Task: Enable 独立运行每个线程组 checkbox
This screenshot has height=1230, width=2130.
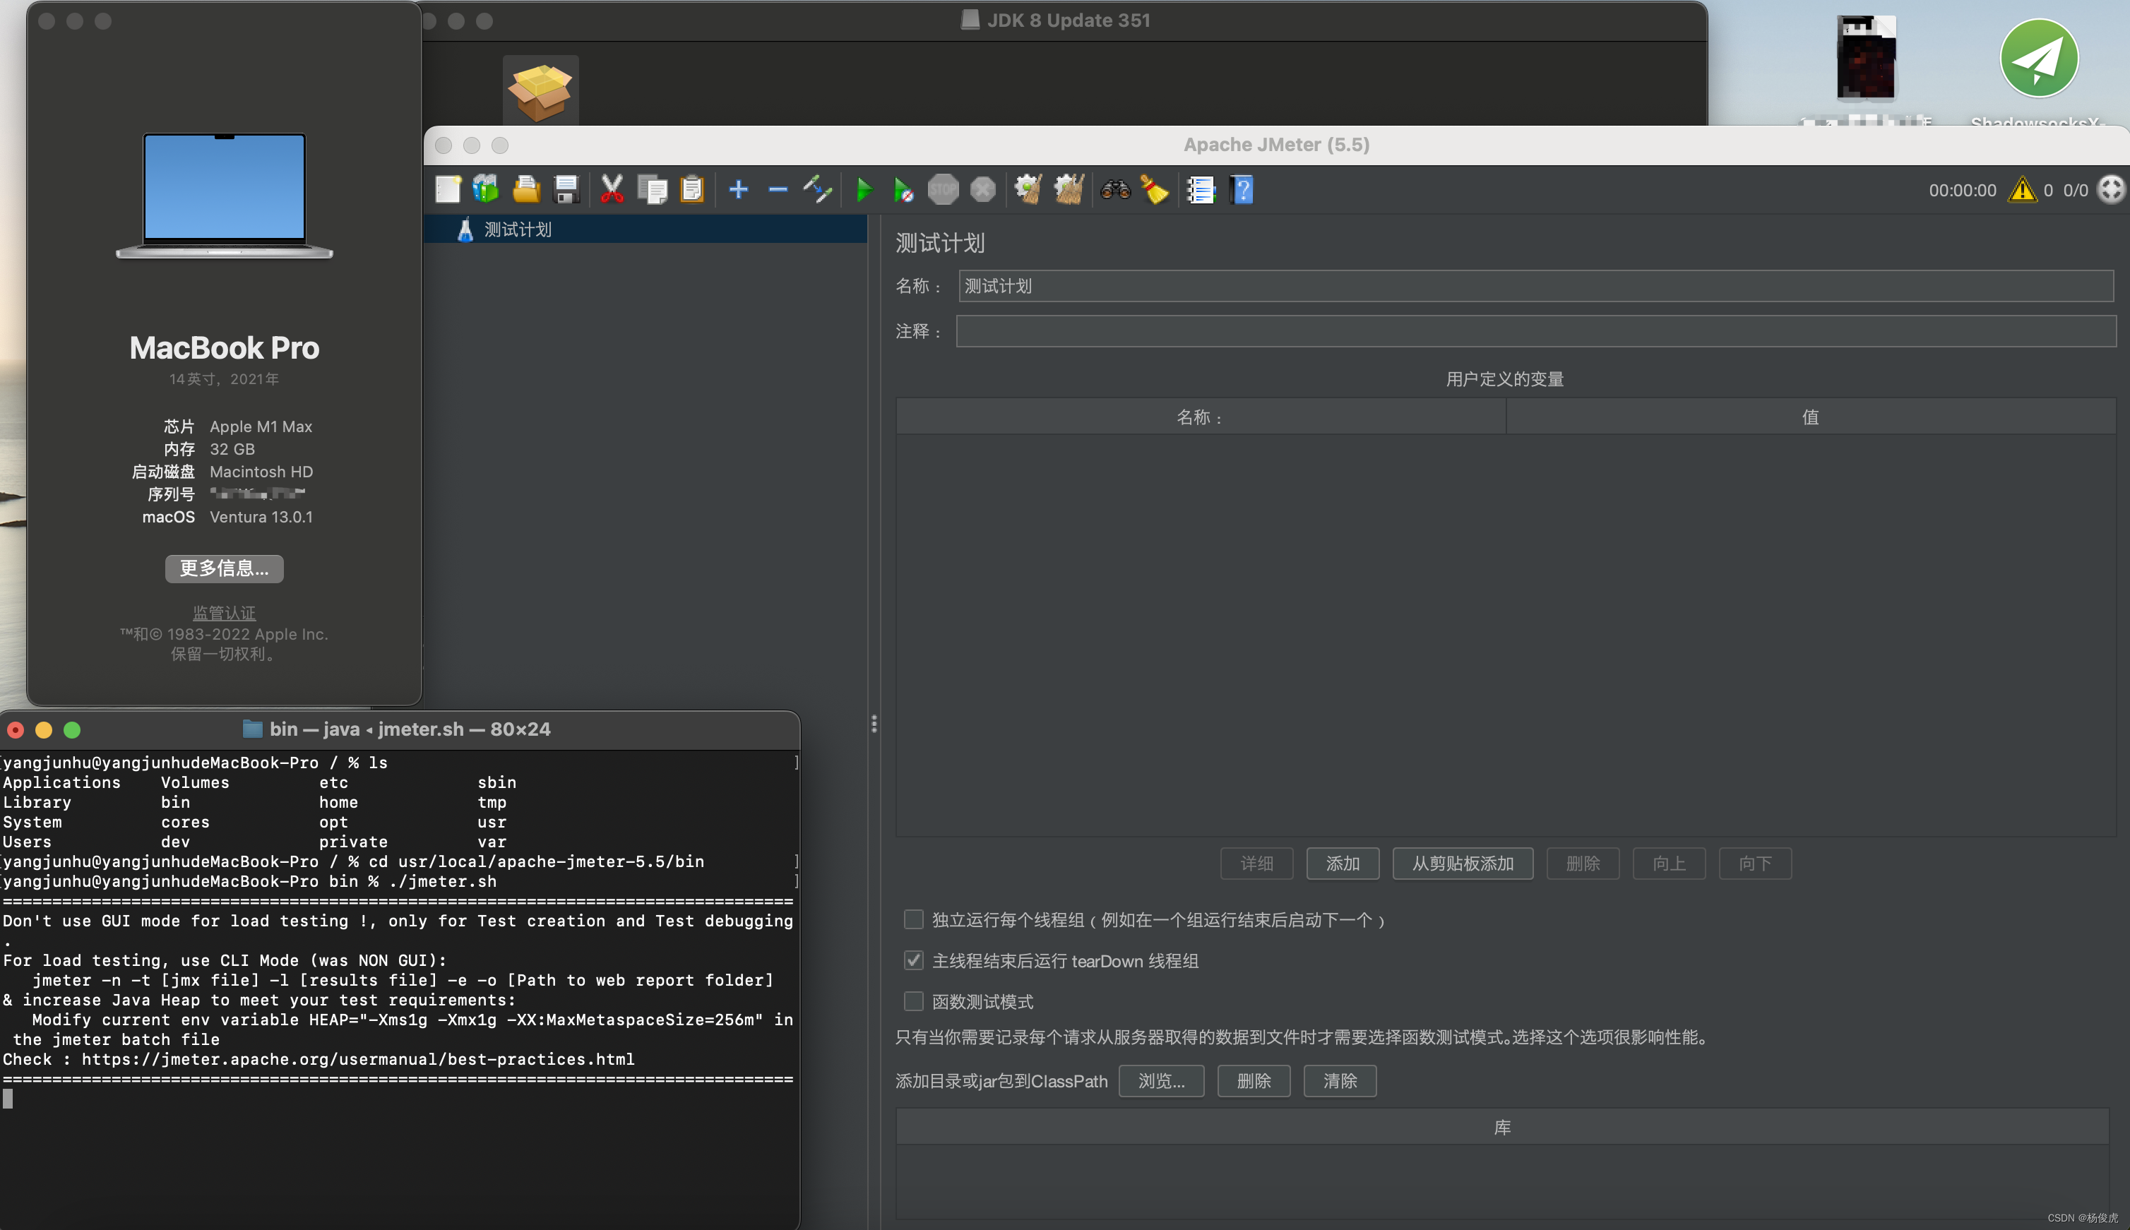Action: click(913, 919)
